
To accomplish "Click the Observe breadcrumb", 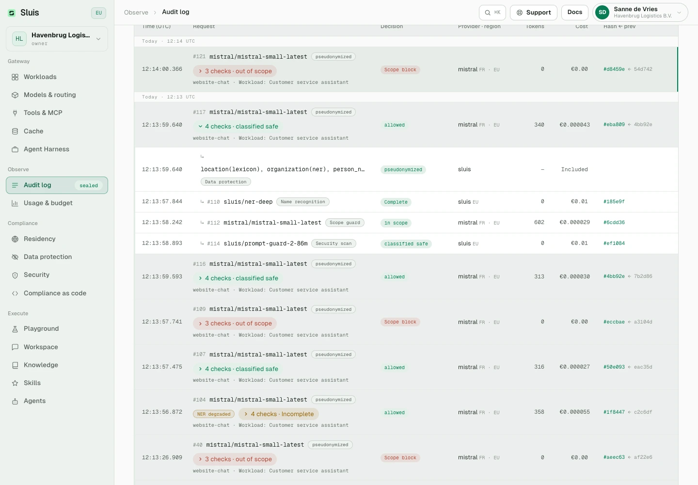I will tap(136, 12).
